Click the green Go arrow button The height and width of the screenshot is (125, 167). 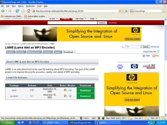point(127,11)
